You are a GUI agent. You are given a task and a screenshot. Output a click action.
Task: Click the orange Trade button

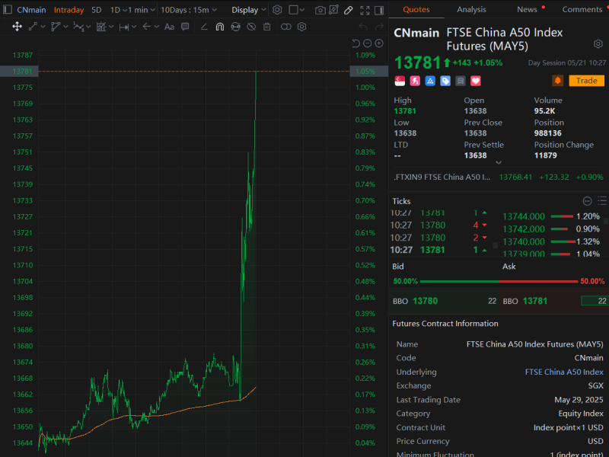point(586,81)
